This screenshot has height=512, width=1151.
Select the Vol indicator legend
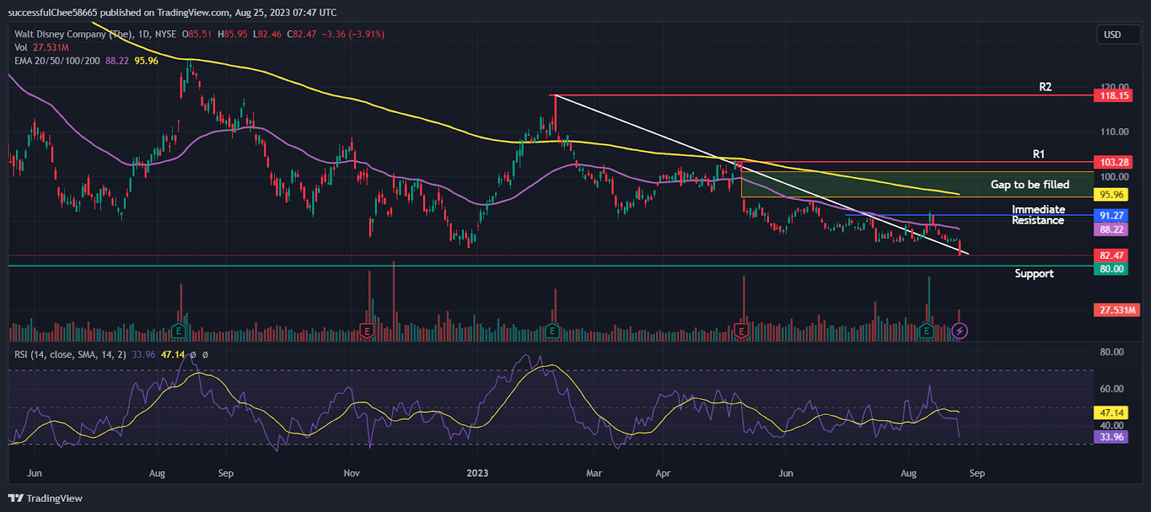[21, 47]
